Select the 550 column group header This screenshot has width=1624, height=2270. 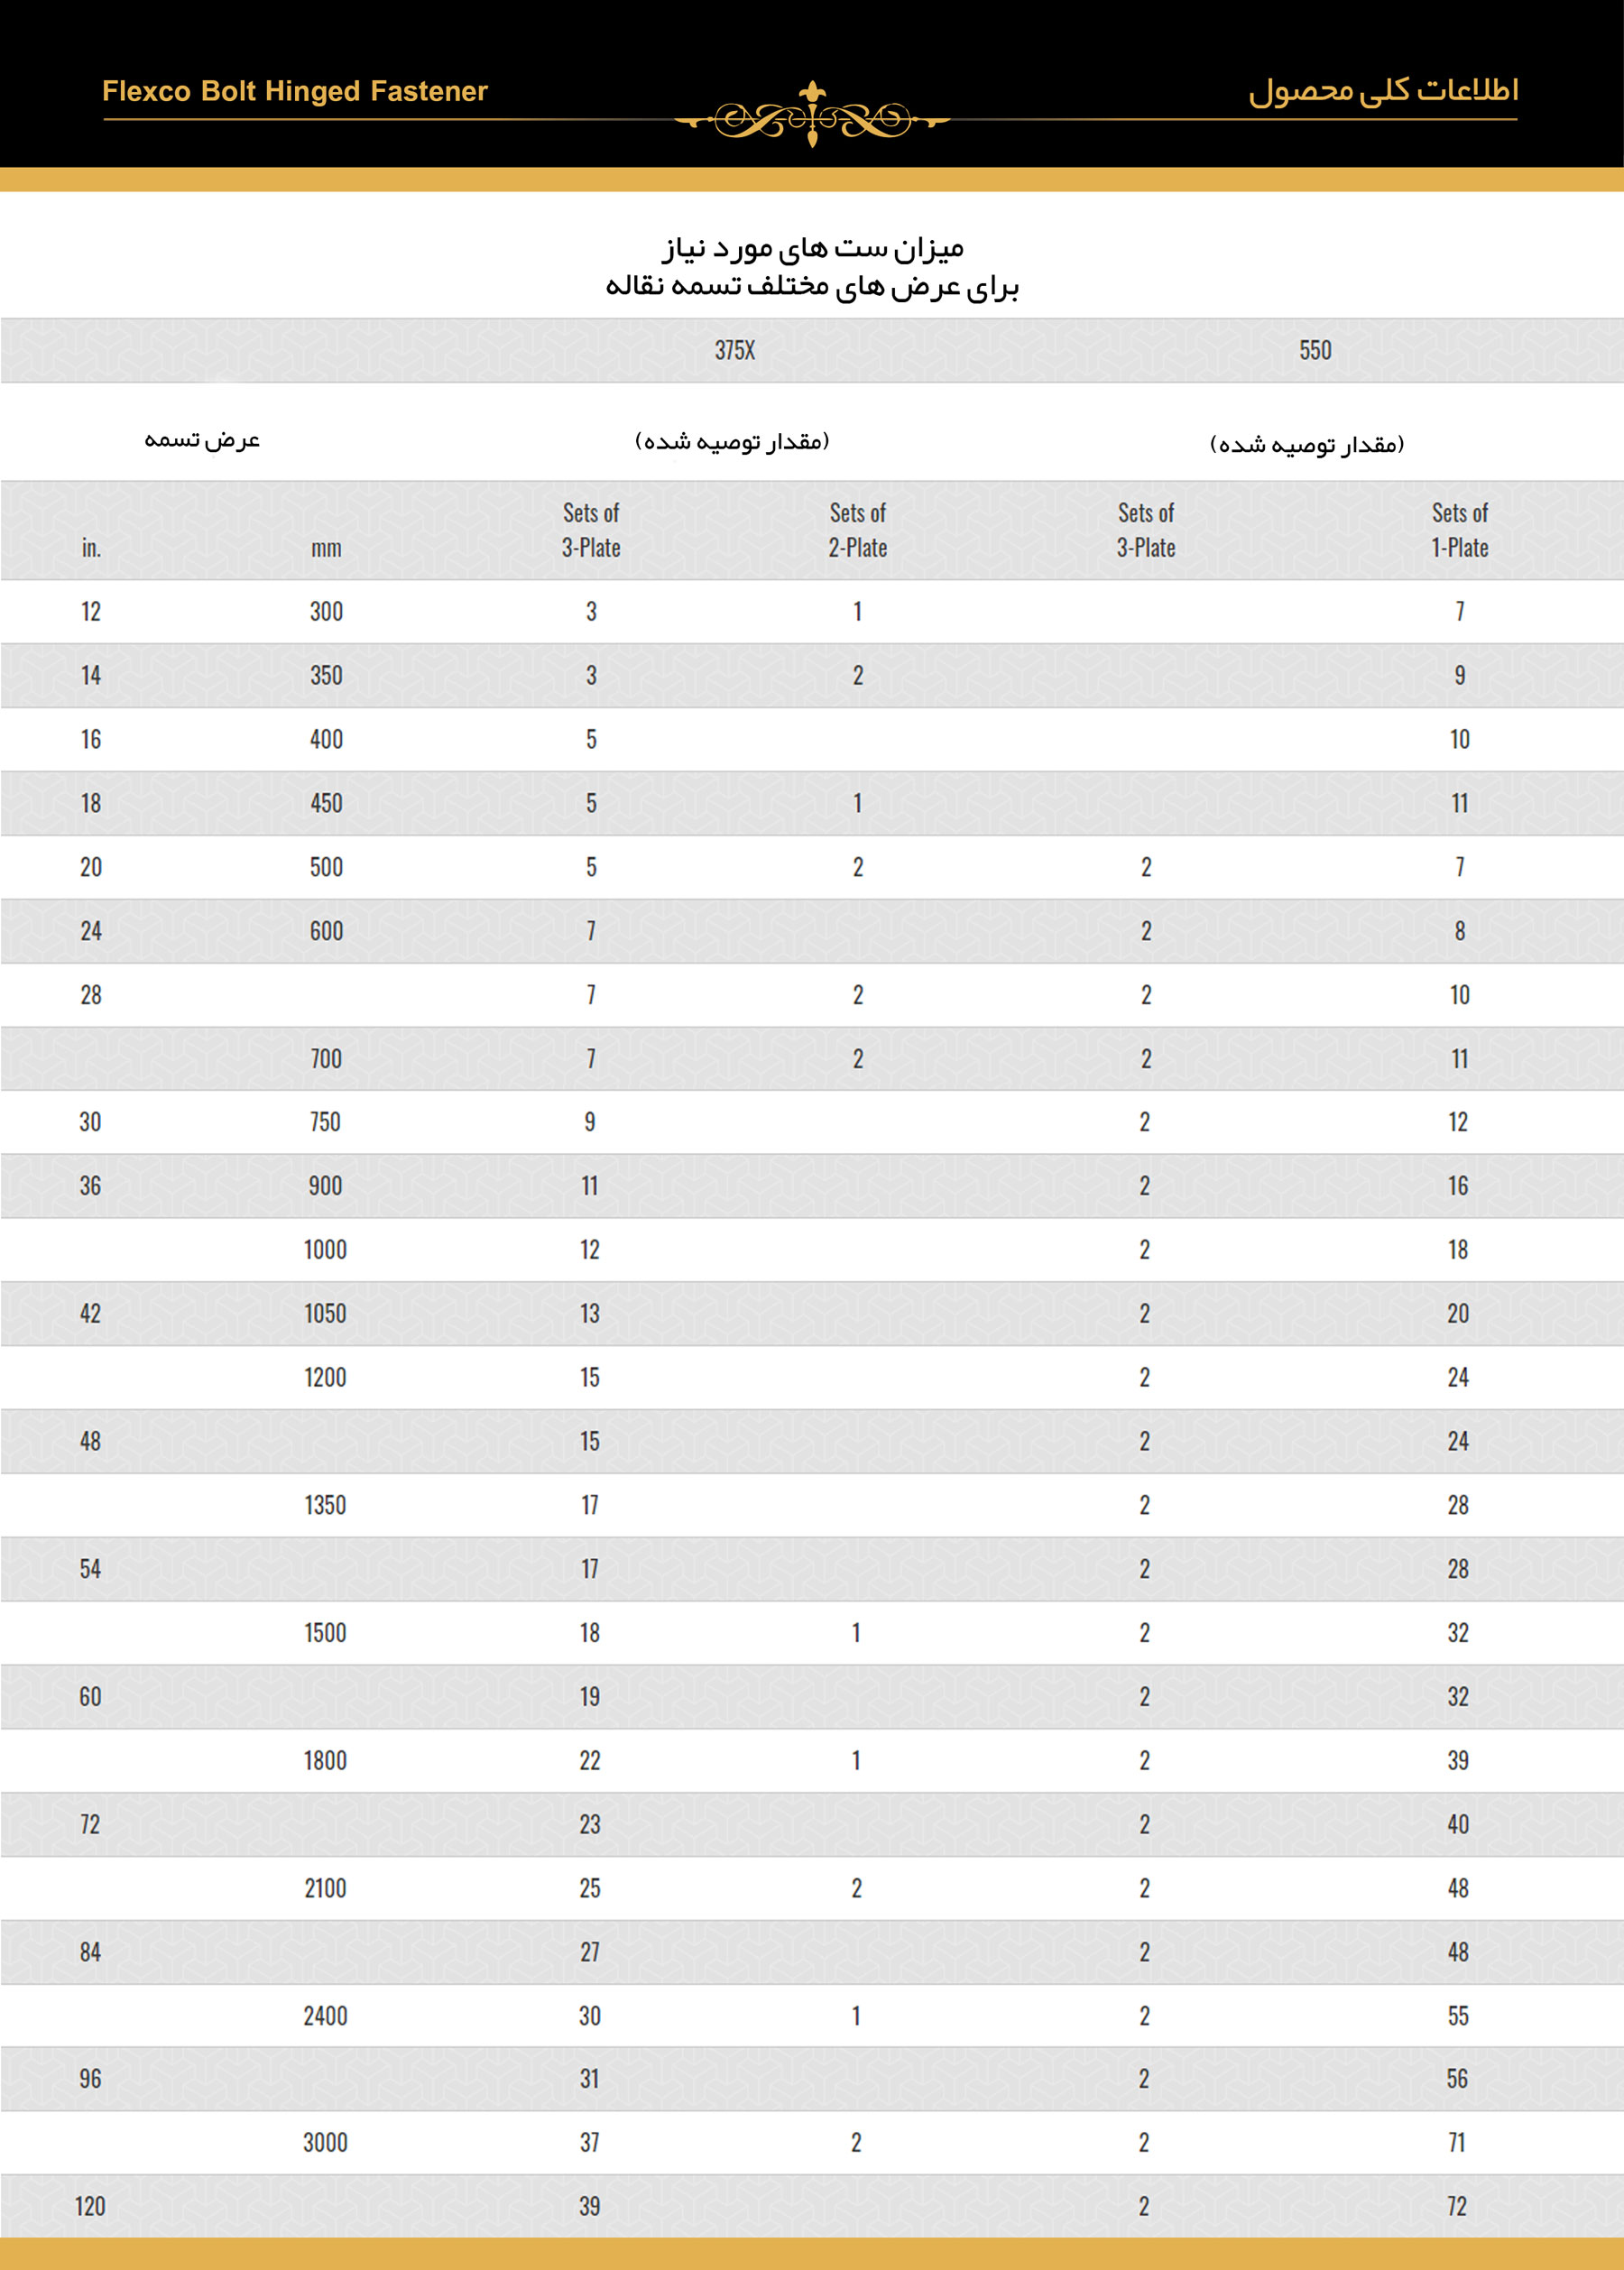1315,350
